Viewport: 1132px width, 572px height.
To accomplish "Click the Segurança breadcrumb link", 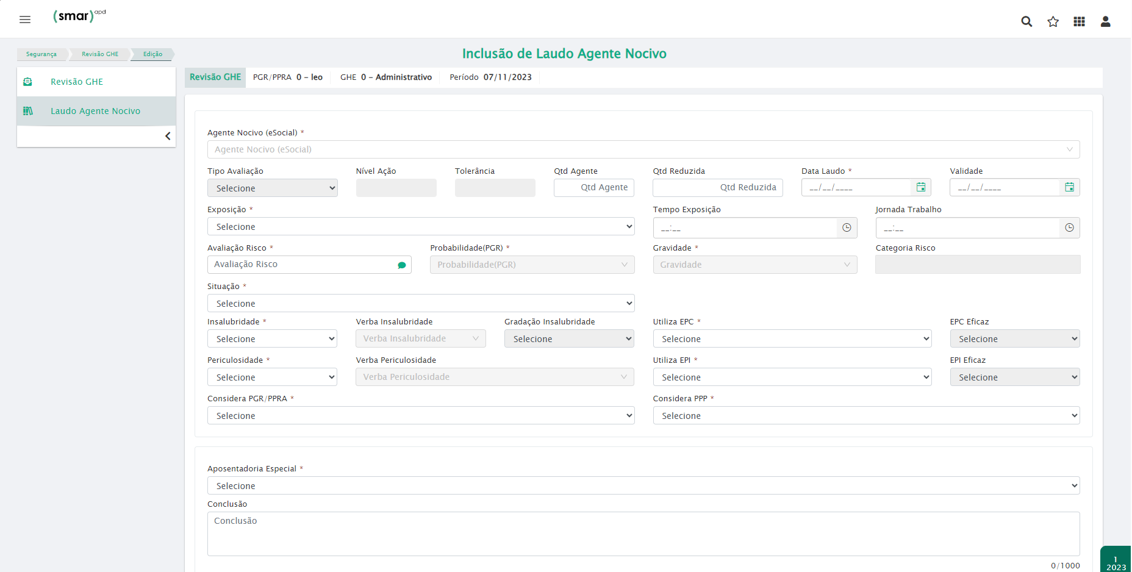I will coord(41,54).
